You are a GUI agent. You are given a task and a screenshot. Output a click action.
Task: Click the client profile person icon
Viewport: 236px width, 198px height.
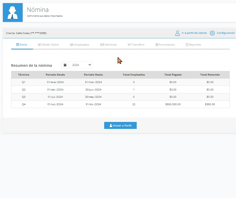[x=177, y=33]
